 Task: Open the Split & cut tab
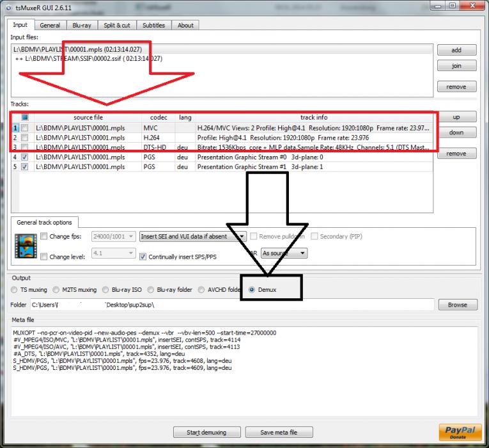pyautogui.click(x=117, y=26)
